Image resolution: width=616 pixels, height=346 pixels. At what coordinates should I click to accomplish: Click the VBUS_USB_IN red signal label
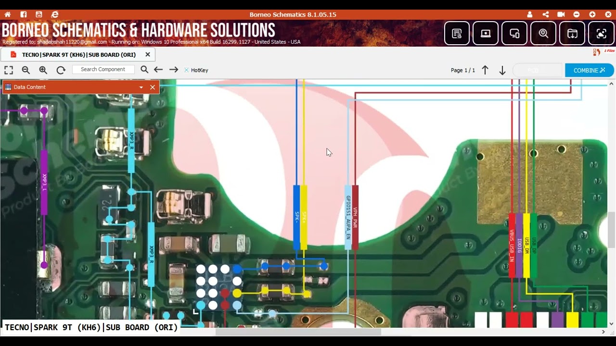(512, 246)
